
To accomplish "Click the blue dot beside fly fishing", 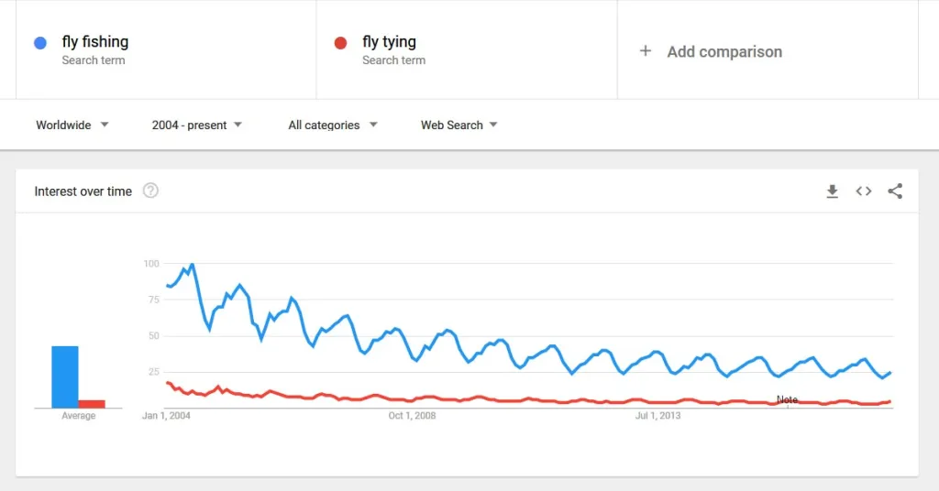I will tap(40, 42).
